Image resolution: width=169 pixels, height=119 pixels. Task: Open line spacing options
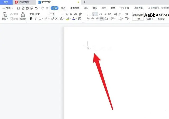(x=112, y=19)
